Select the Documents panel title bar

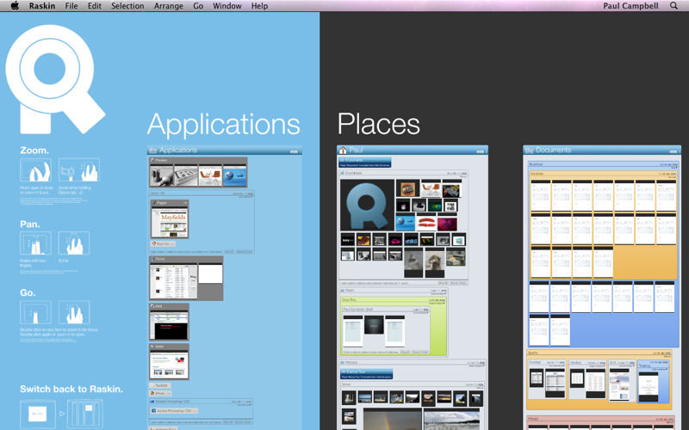pos(602,150)
